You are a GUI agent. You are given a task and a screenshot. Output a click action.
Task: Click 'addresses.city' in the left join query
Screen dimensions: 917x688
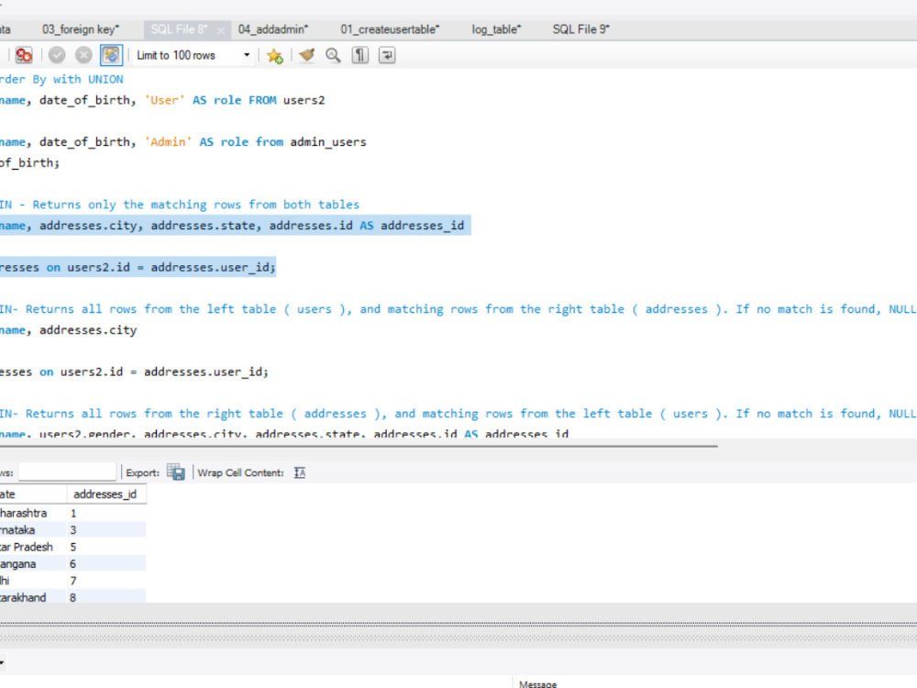(x=88, y=330)
